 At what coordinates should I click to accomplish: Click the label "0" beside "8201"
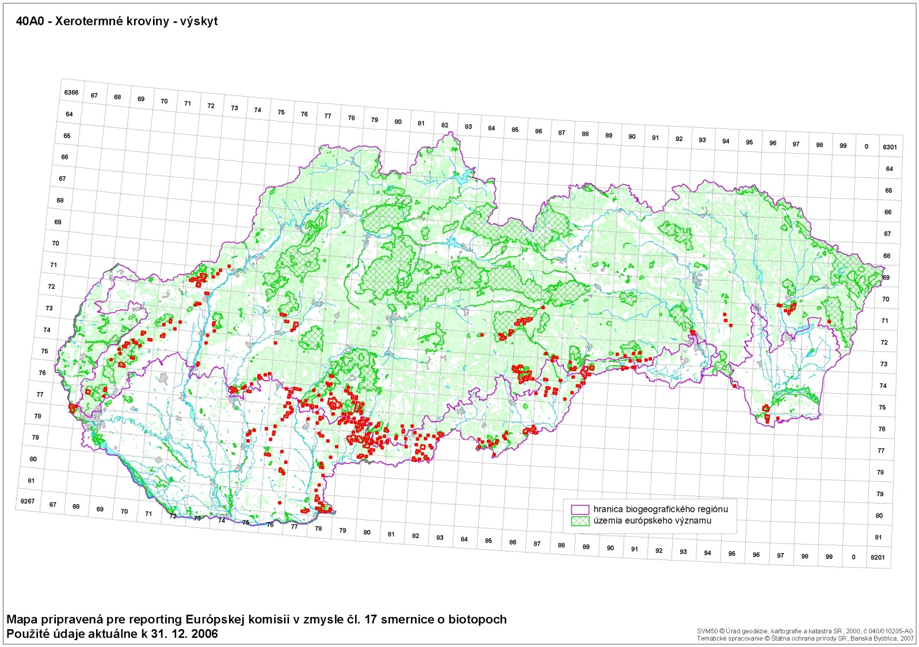pyautogui.click(x=853, y=557)
